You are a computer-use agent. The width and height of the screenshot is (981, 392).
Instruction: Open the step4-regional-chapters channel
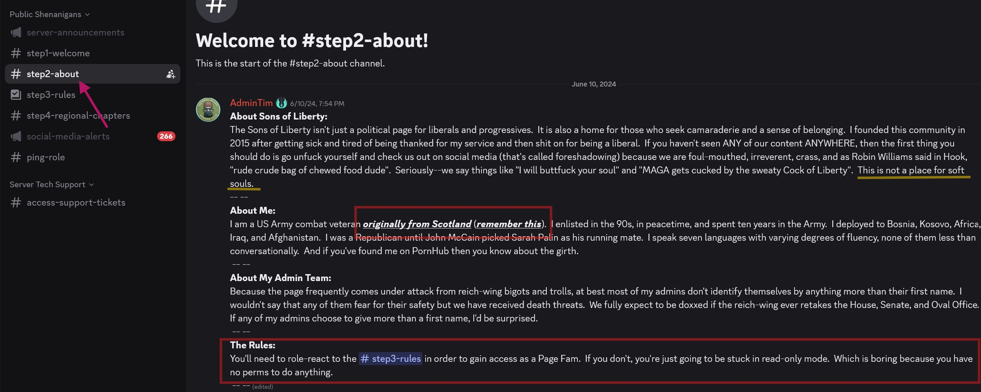pyautogui.click(x=93, y=115)
